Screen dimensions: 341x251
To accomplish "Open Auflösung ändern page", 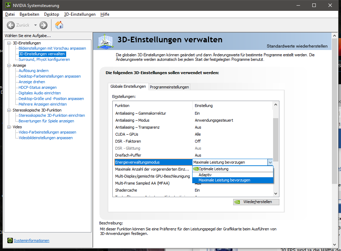I will (x=34, y=71).
